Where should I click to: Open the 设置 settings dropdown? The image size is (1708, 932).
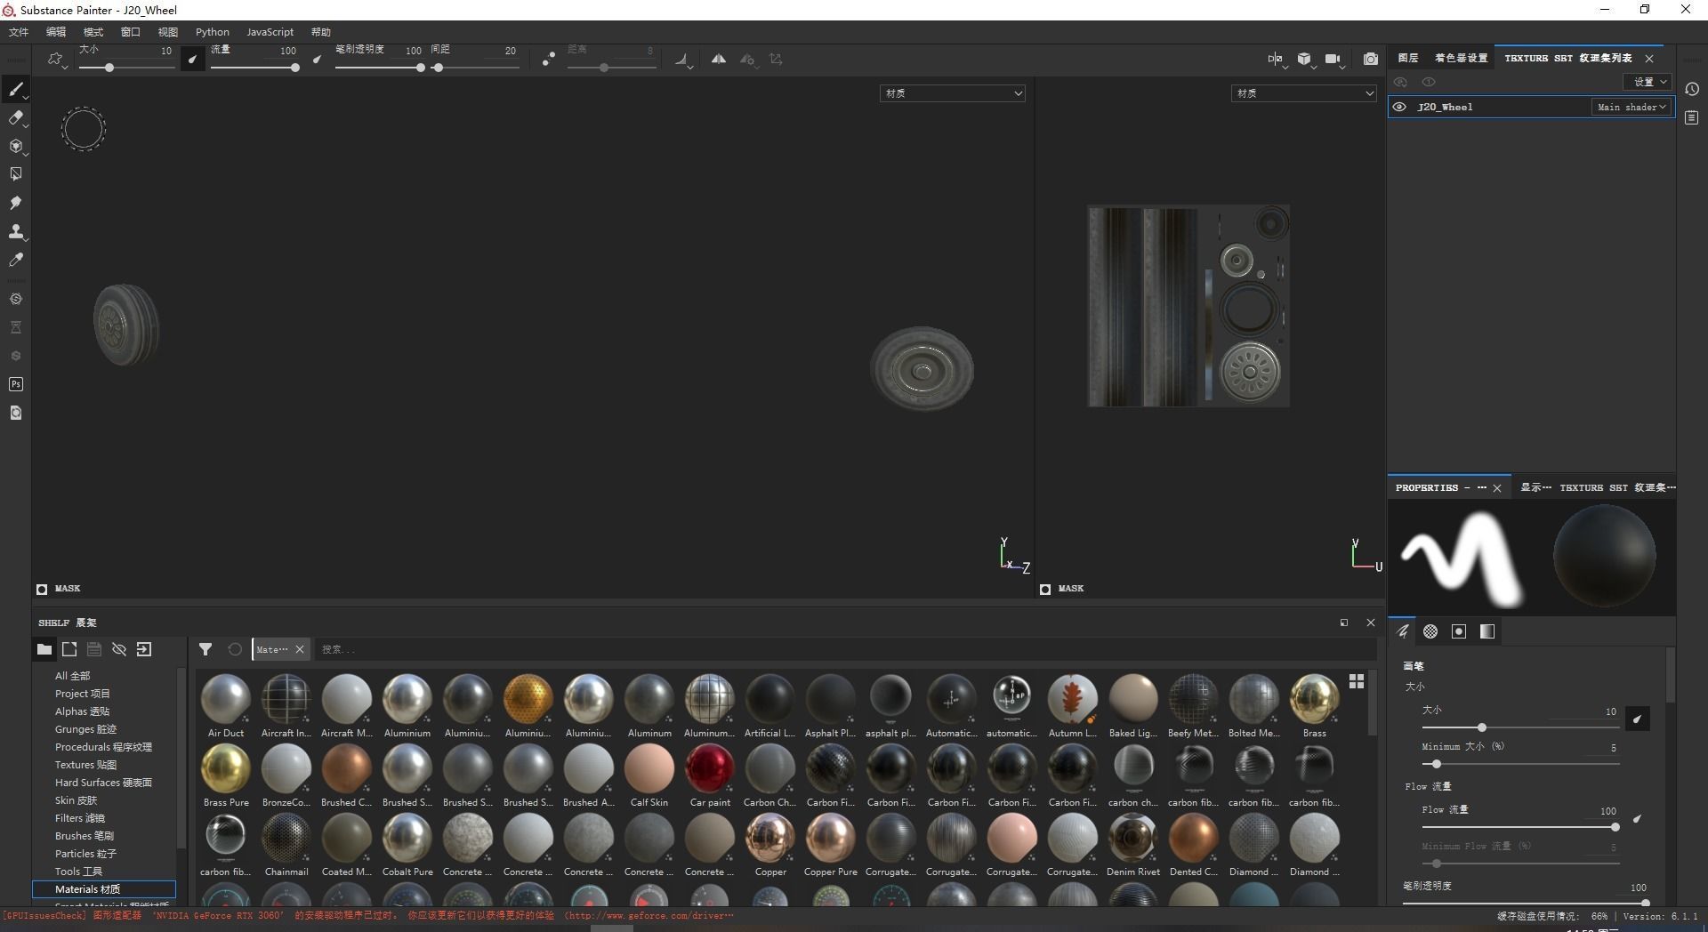(1648, 82)
